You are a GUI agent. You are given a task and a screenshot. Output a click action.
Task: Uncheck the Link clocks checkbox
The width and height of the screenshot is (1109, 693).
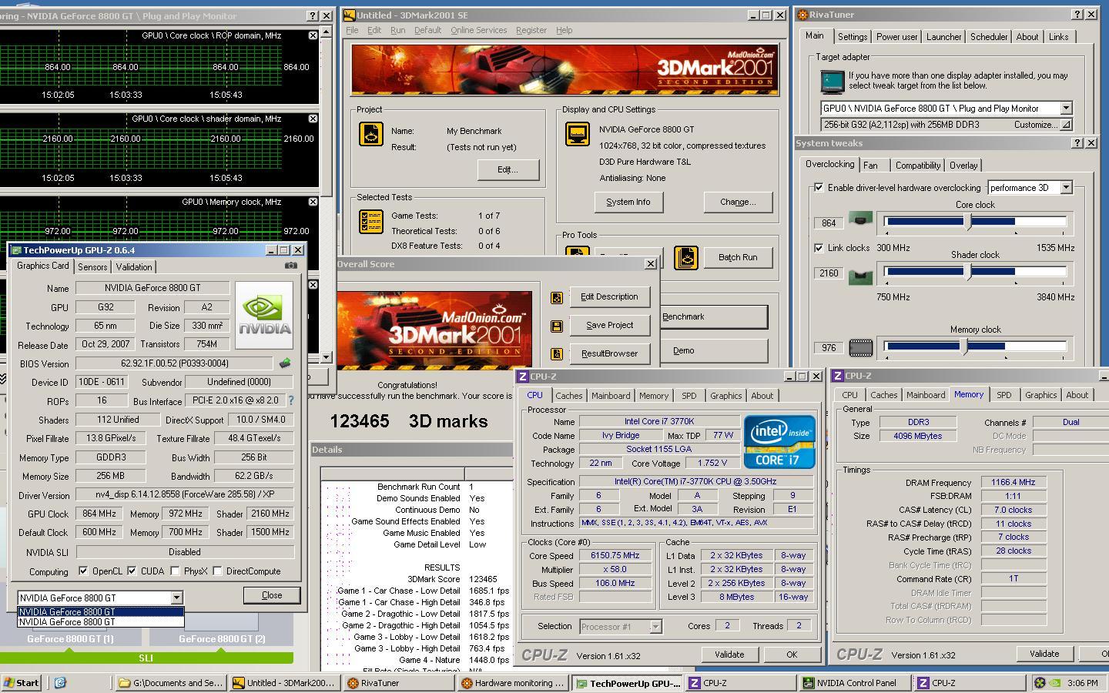click(x=819, y=248)
